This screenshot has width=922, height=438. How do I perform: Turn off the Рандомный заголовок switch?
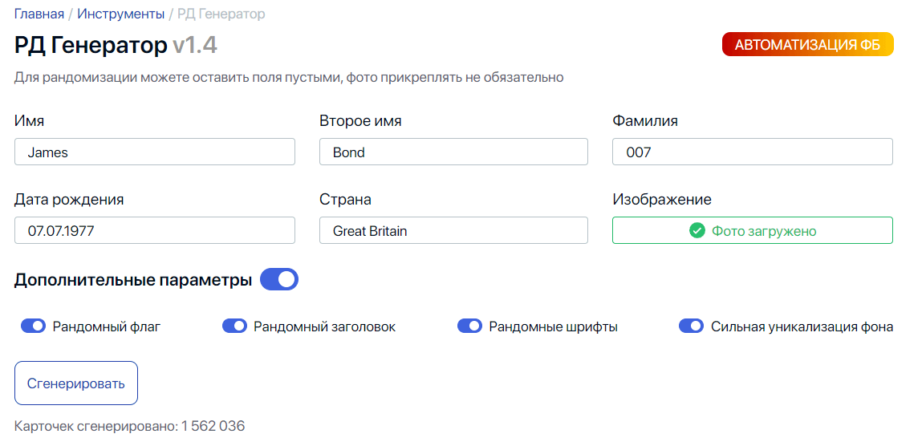click(x=234, y=326)
